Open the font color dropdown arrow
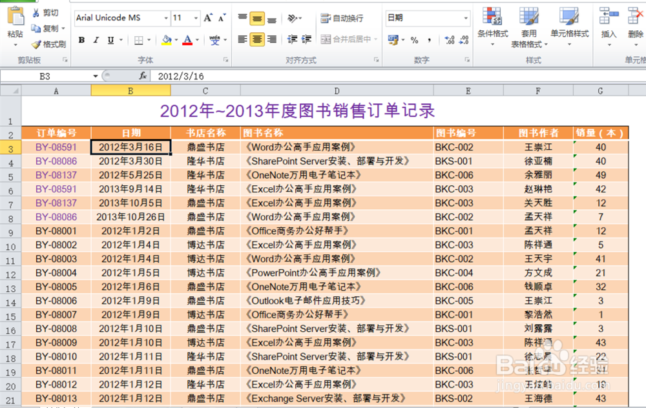Image resolution: width=646 pixels, height=408 pixels. pos(197,40)
